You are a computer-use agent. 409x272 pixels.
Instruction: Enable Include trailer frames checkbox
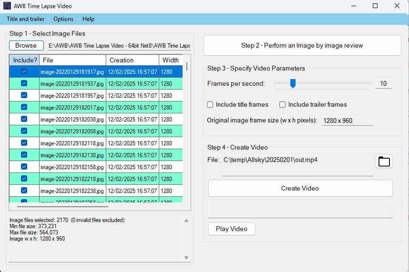(x=283, y=105)
